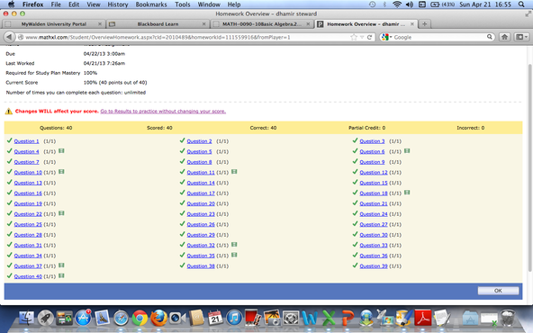Viewport: 533px width, 333px height.
Task: Open the Google search engine dropdown
Action: click(x=386, y=37)
